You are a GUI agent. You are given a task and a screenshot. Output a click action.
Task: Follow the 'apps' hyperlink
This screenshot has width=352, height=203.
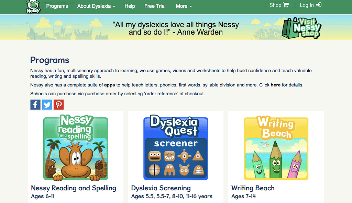[110, 85]
